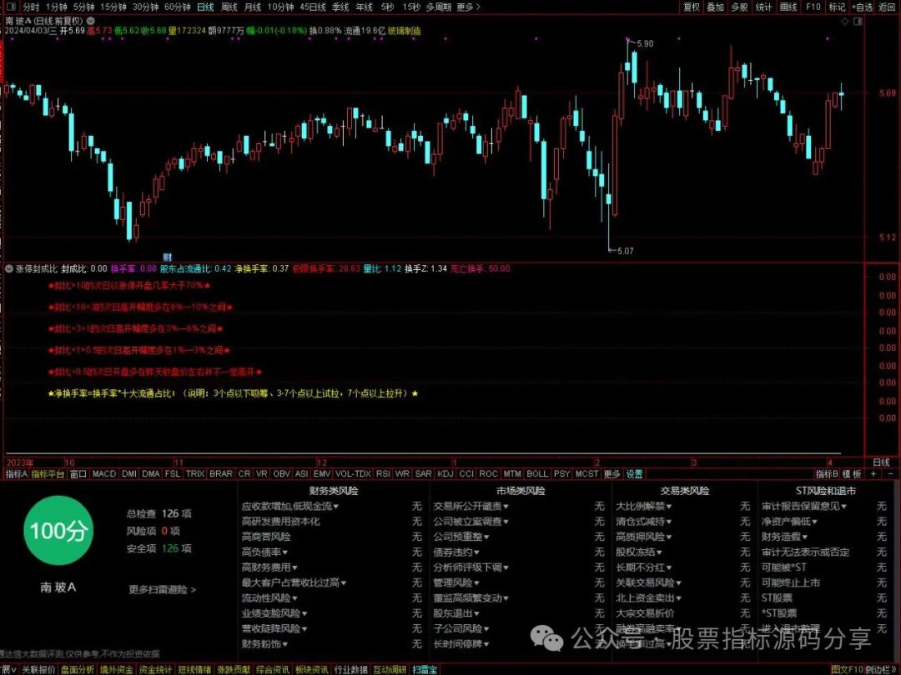Click the 返回 button
The width and height of the screenshot is (901, 675).
click(x=887, y=7)
